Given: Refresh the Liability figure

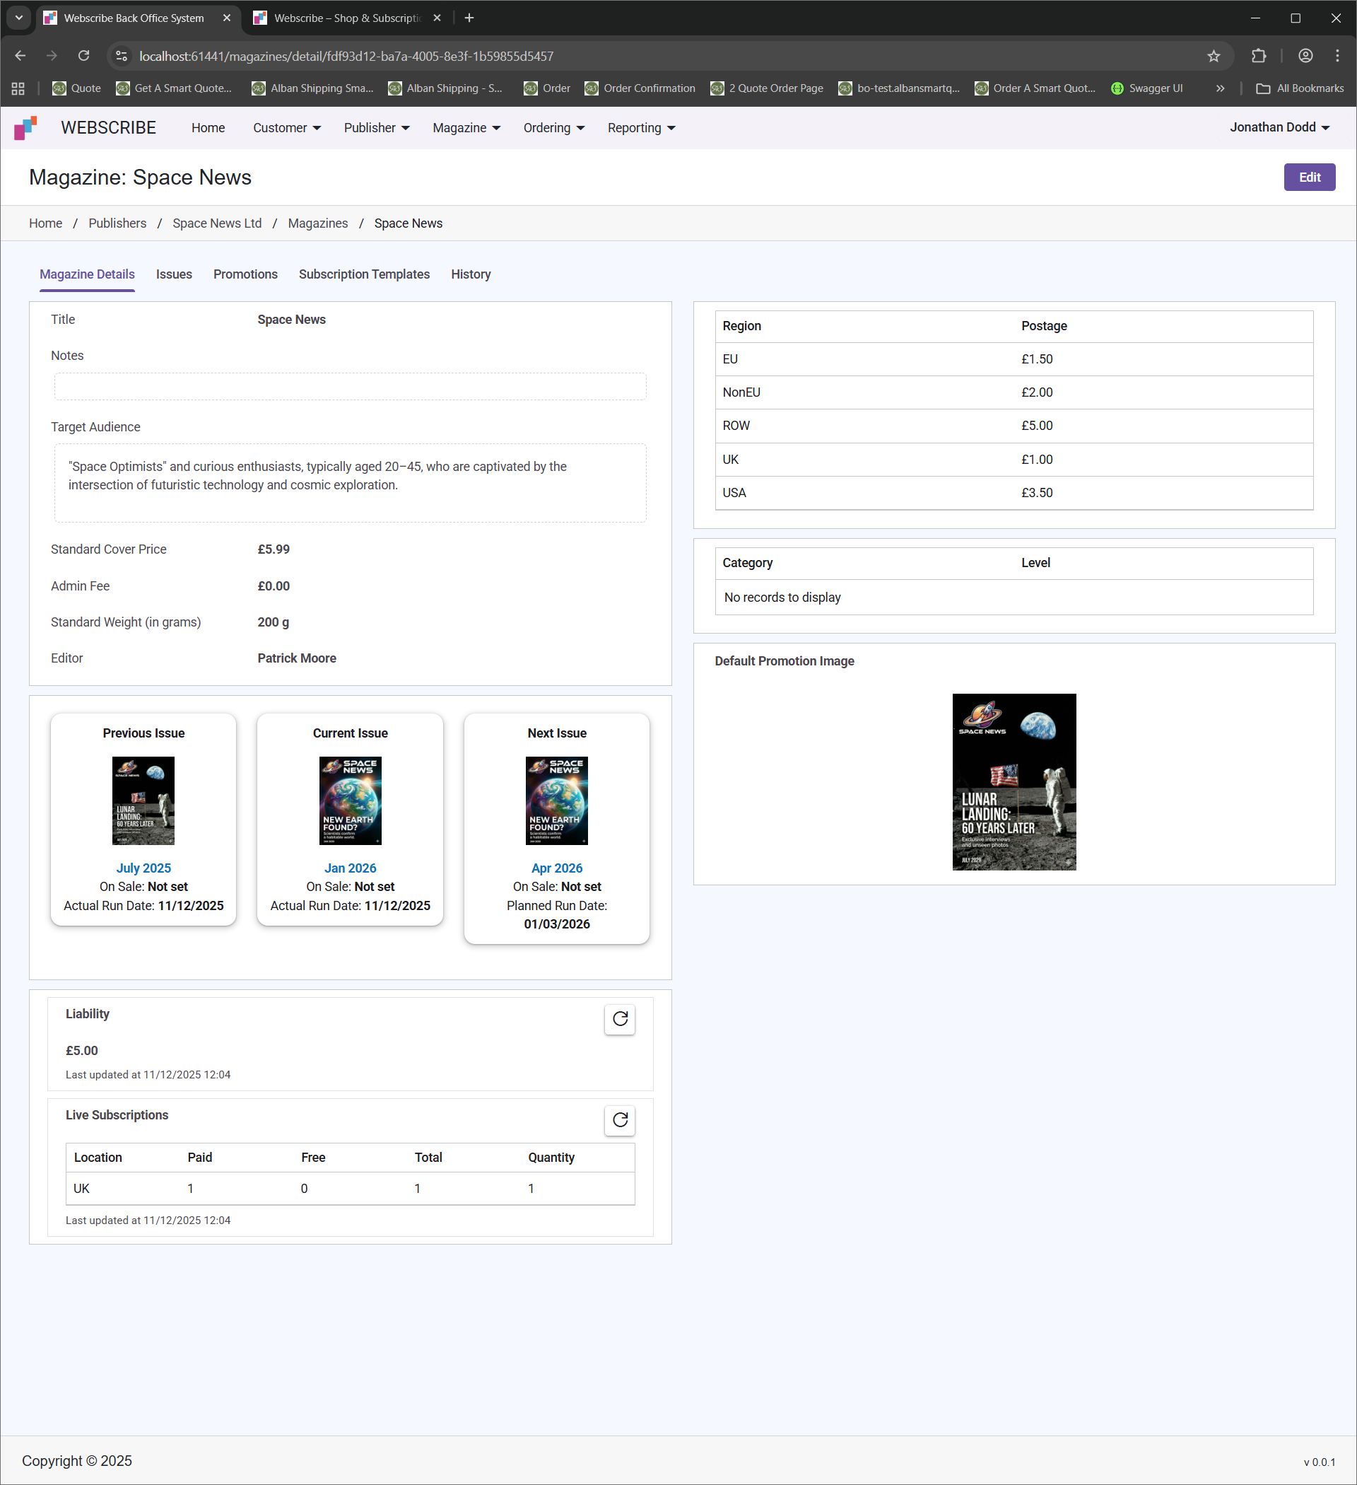Looking at the screenshot, I should tap(620, 1019).
